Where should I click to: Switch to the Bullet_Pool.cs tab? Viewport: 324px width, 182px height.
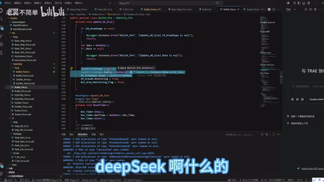pos(151,9)
